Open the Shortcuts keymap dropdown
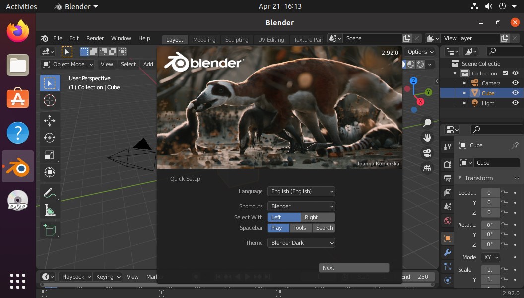524x298 pixels. pos(301,206)
